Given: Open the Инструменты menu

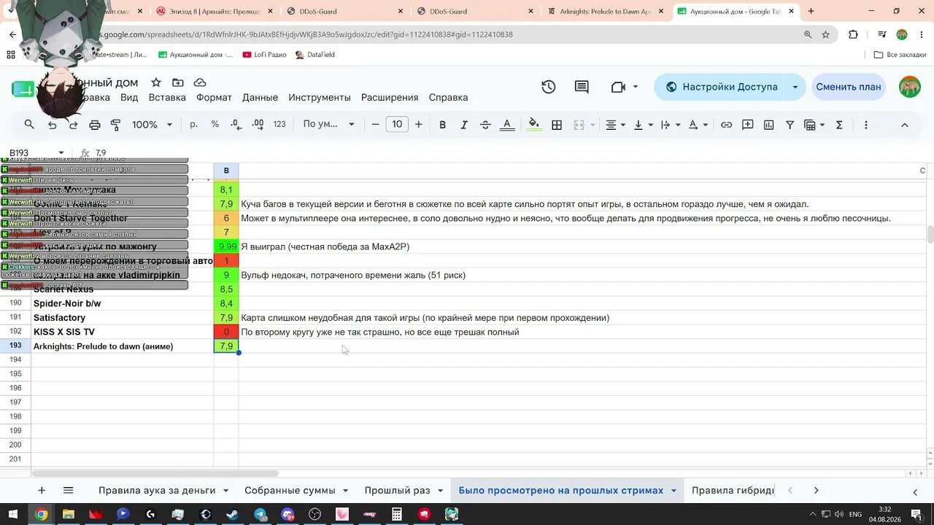Looking at the screenshot, I should [320, 98].
